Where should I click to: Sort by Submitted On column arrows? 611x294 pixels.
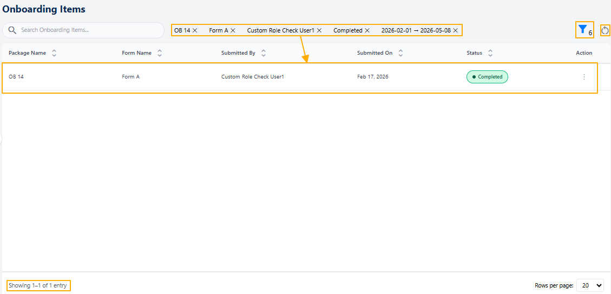400,53
